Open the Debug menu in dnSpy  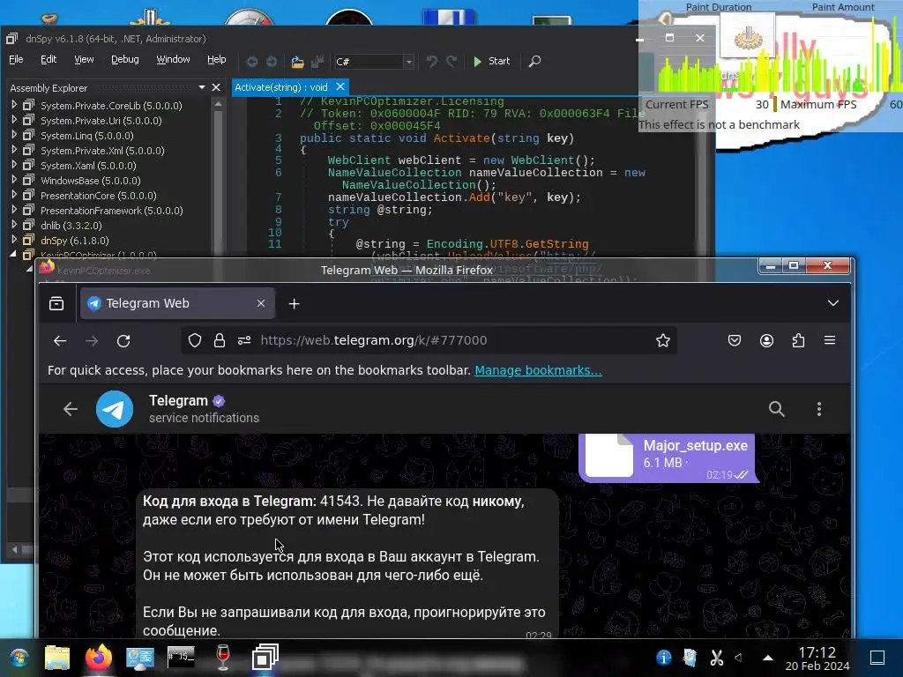pyautogui.click(x=125, y=59)
